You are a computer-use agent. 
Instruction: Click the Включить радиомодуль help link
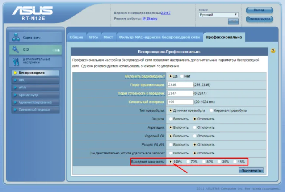[x=145, y=77]
